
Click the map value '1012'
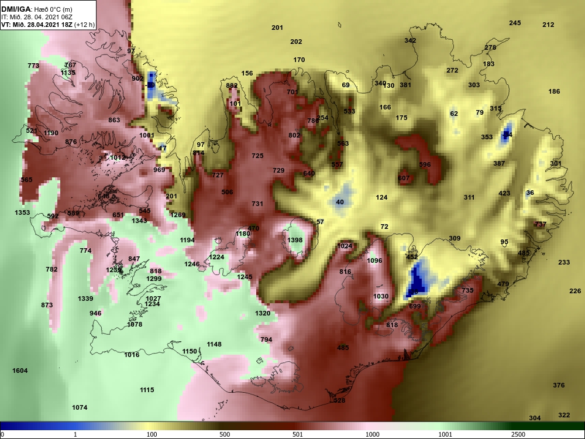[118, 158]
